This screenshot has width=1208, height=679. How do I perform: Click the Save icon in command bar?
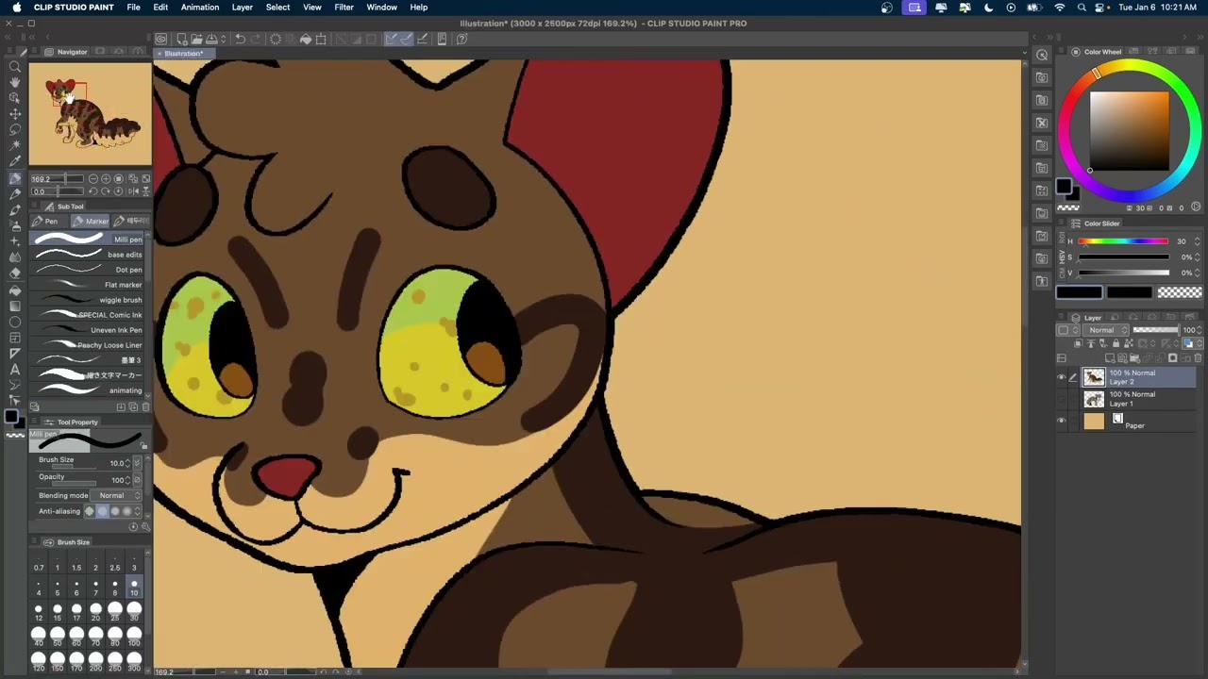tap(211, 39)
